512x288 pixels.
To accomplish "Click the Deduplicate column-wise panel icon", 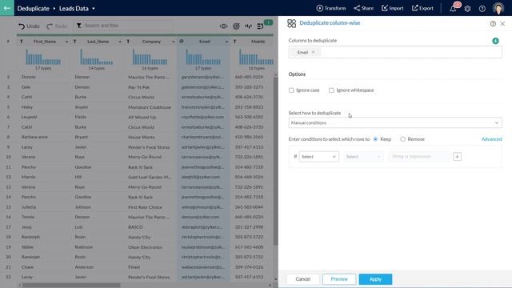I will coord(291,23).
